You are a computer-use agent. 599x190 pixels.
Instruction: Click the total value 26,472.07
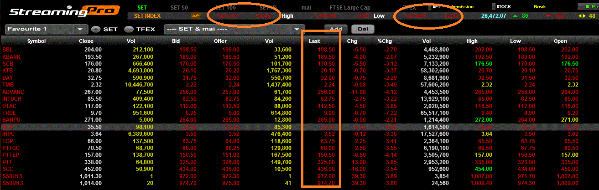pyautogui.click(x=494, y=16)
